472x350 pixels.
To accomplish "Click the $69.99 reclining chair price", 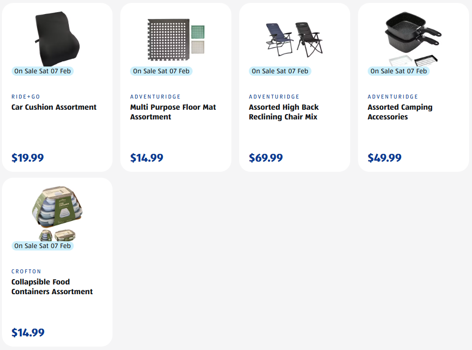I will click(x=266, y=158).
